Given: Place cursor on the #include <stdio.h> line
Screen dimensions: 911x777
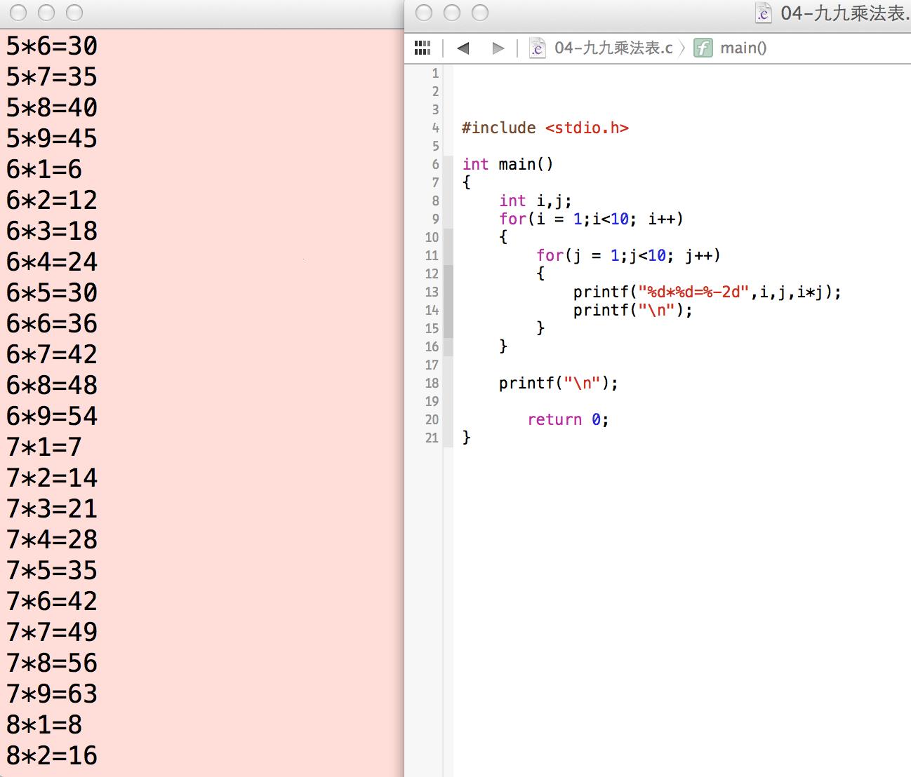Looking at the screenshot, I should pyautogui.click(x=545, y=128).
